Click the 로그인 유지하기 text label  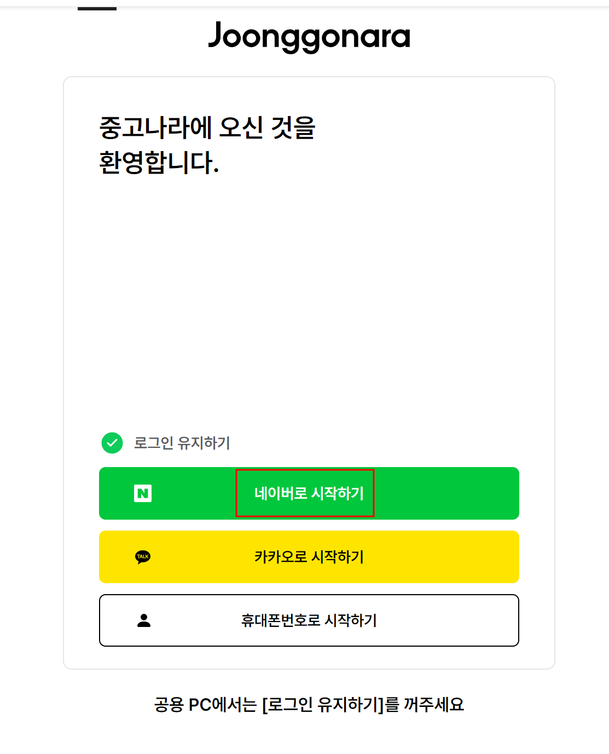coord(182,444)
